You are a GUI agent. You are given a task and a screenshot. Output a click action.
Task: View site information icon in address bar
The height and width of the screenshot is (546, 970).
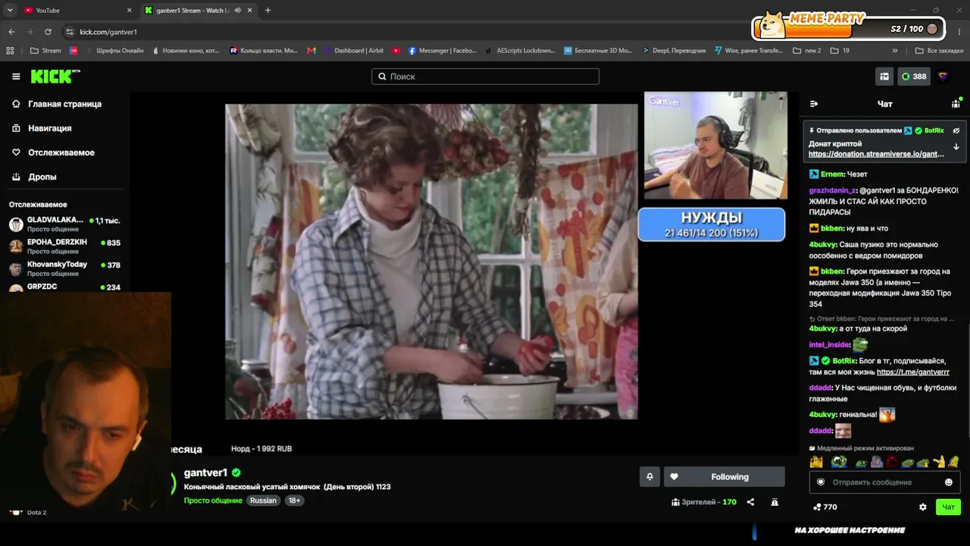tap(70, 32)
